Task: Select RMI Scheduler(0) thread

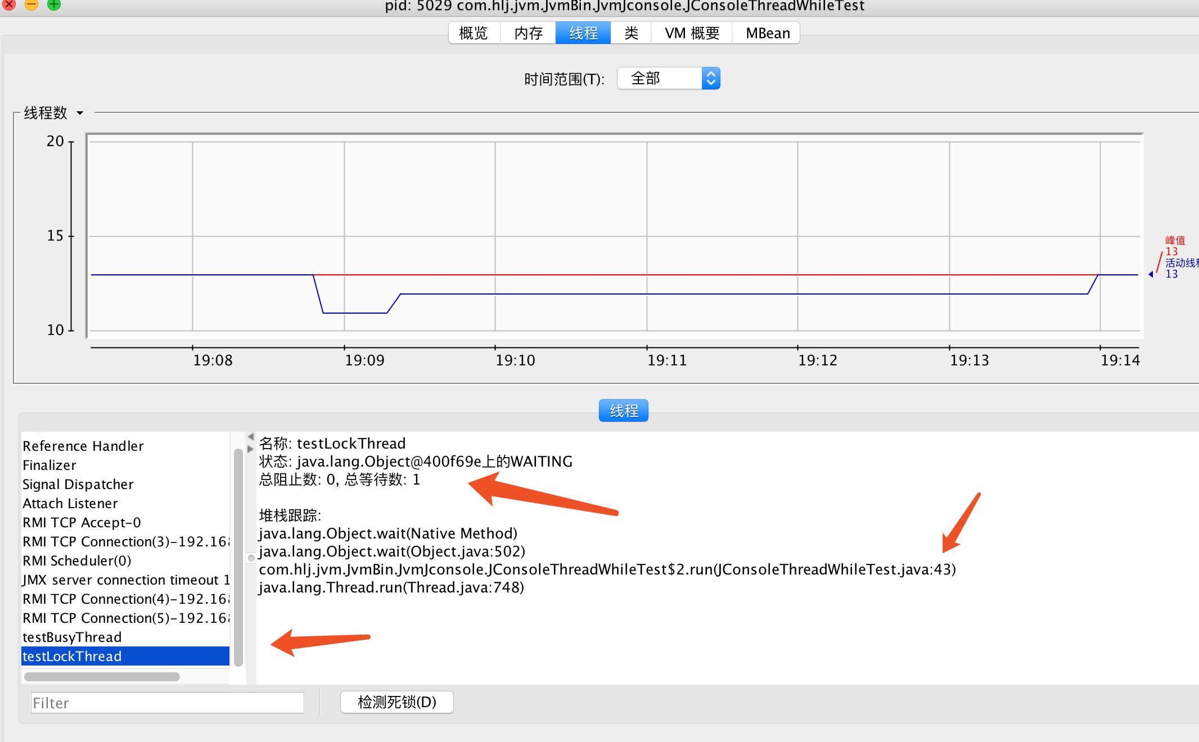Action: (77, 560)
